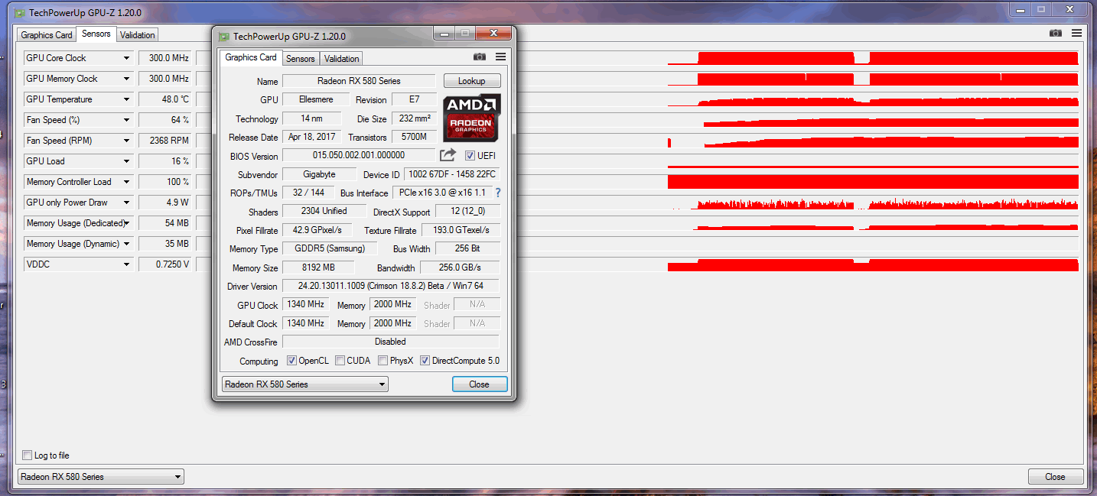The width and height of the screenshot is (1097, 496).
Task: Click the GPU only Power Draw value 4.9 W
Action: click(164, 203)
